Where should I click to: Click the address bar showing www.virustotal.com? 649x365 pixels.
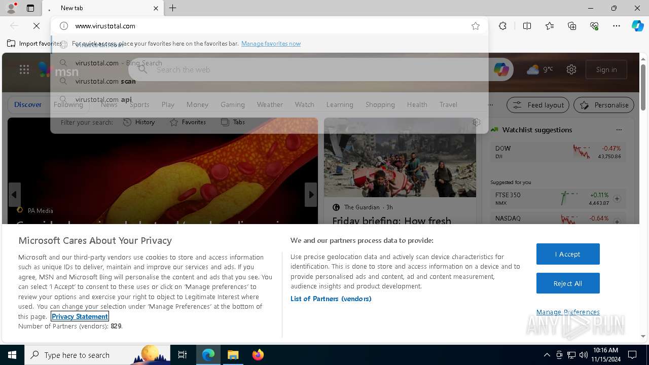(x=269, y=26)
